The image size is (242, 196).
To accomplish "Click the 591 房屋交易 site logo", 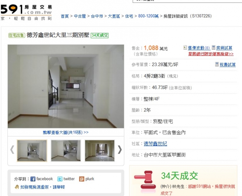I will pos(26,12).
